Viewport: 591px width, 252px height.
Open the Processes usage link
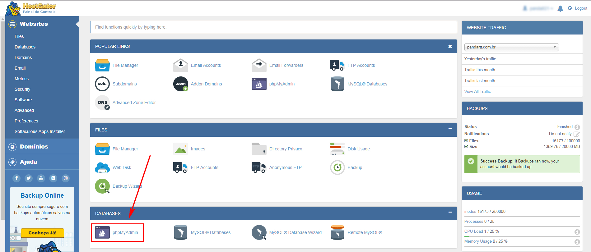tap(473, 221)
